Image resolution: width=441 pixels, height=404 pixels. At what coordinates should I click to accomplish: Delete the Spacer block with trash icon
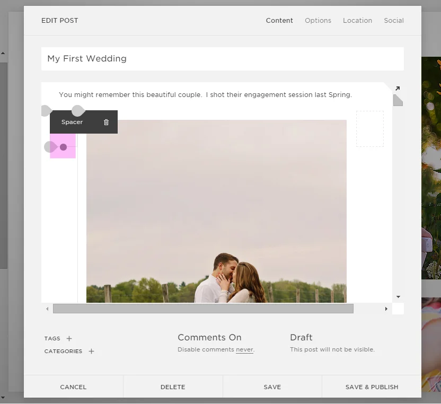coord(106,122)
